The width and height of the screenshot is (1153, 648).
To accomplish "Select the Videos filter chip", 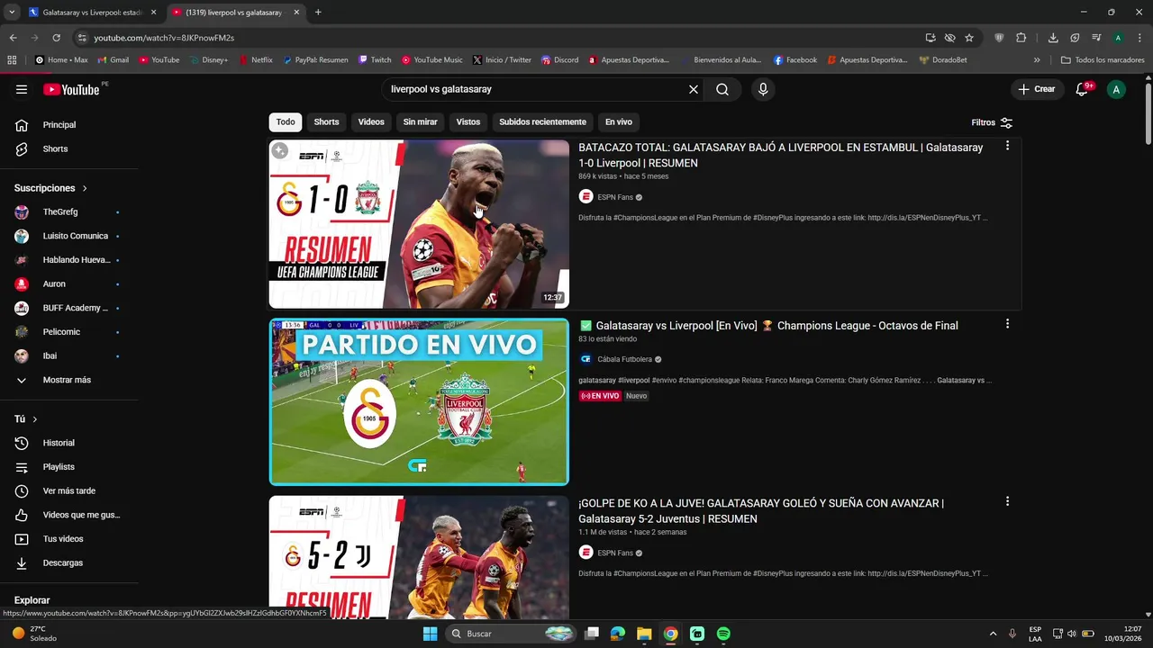I will click(x=371, y=122).
